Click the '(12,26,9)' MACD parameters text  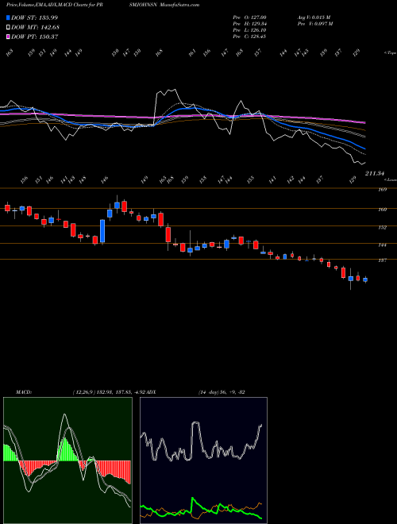[84, 392]
